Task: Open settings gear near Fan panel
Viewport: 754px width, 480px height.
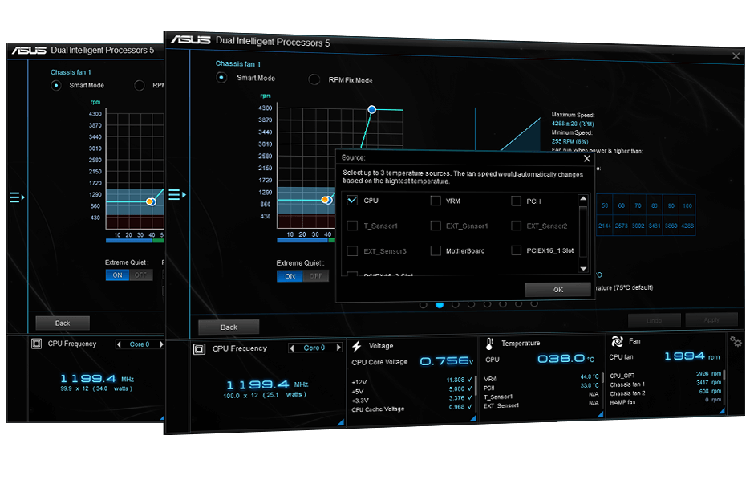Action: (736, 342)
